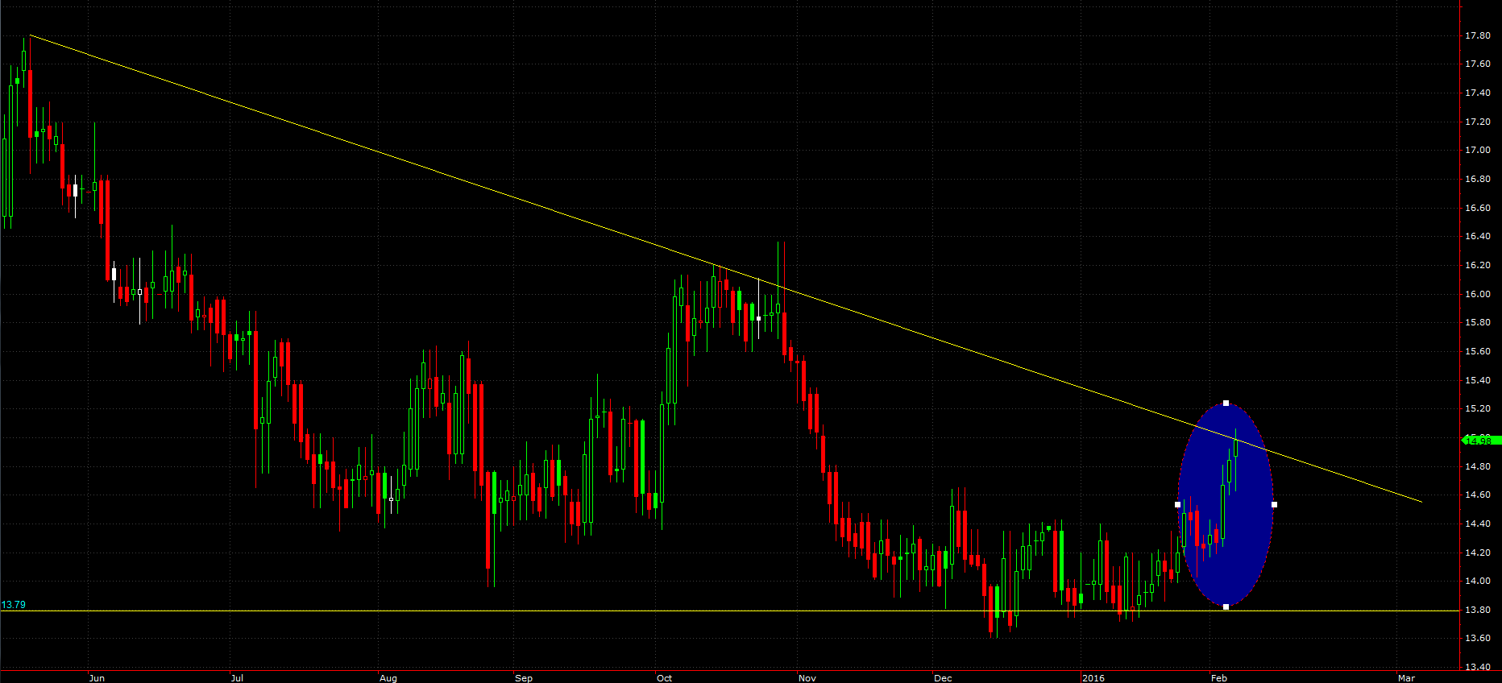Click the 13.80 price axis label
Image resolution: width=1502 pixels, height=683 pixels.
coord(1477,610)
